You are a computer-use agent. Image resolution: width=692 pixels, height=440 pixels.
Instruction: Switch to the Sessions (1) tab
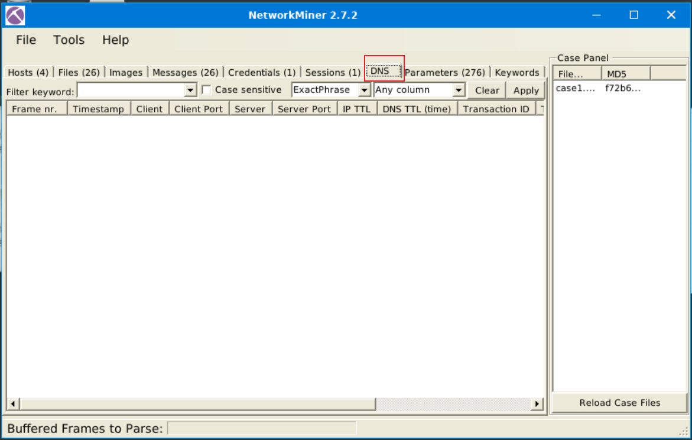[x=333, y=73]
